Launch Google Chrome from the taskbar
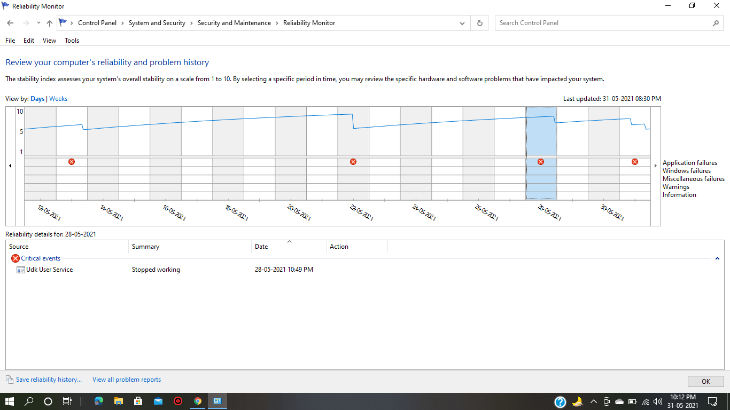 tap(198, 401)
